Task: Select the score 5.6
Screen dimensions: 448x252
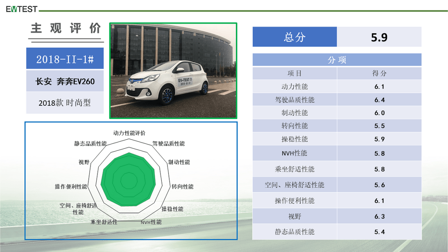Action: (x=380, y=185)
